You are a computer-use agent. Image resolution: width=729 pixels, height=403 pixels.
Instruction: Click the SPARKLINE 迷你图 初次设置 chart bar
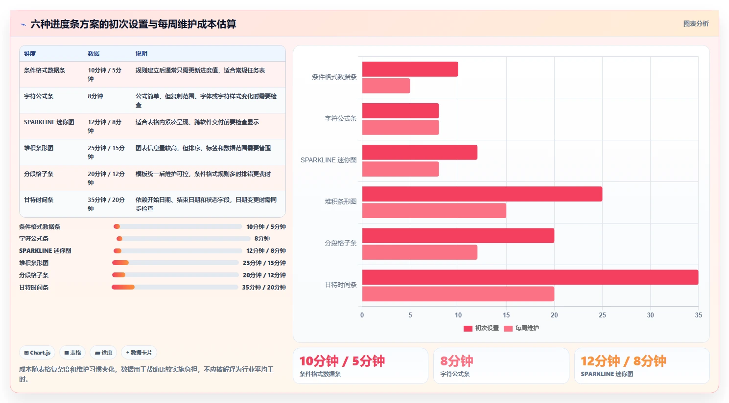coord(420,152)
